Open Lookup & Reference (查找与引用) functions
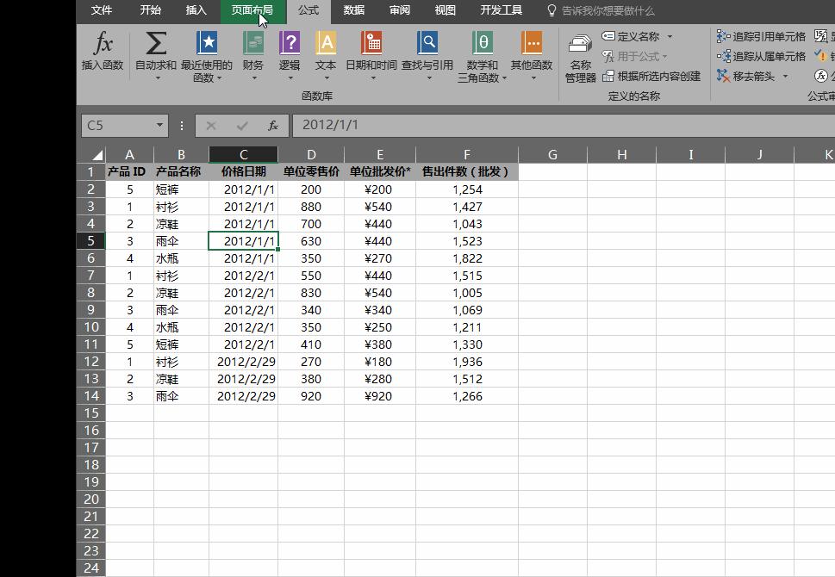Screen dimensions: 835x577 [427, 57]
